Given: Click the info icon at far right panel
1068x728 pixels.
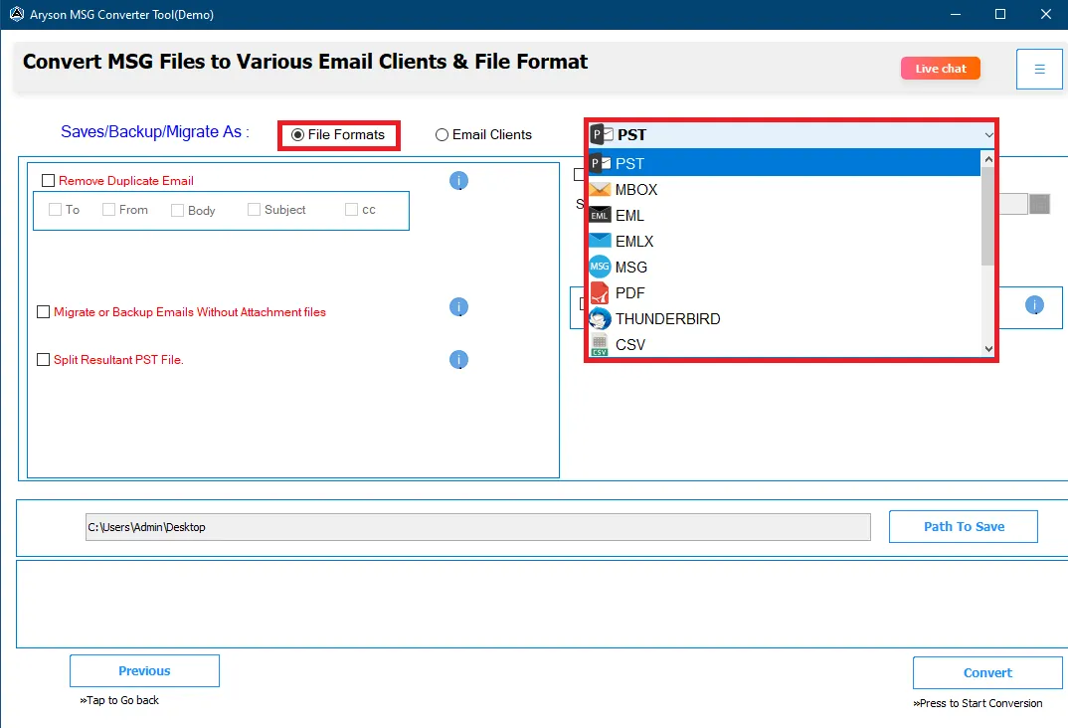Looking at the screenshot, I should click(1034, 305).
